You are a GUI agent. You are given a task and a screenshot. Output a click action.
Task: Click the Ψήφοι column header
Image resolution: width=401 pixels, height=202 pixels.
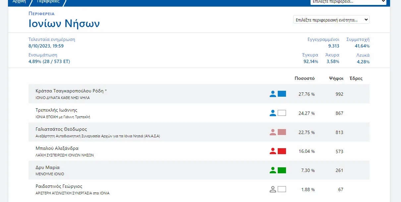coord(336,79)
